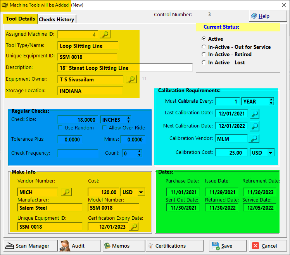Enable the Use Random checkbox
This screenshot has width=290, height=255.
60,127
